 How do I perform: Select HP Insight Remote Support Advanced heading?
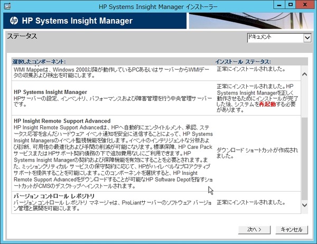(62, 121)
